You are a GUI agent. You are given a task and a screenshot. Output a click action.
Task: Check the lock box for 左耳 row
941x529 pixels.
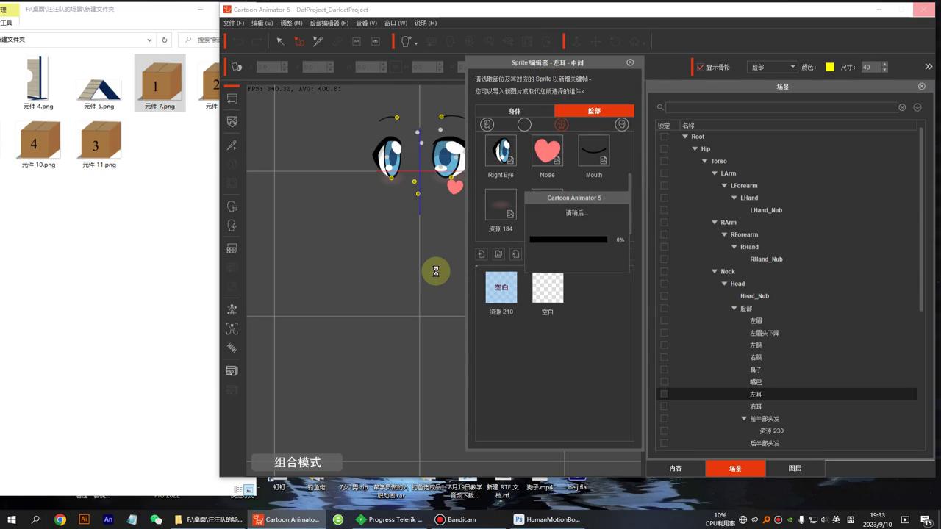coord(665,395)
